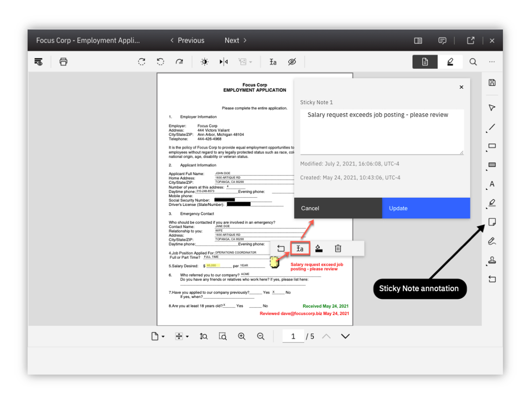
Task: Click the 'Sticky Note 1' label
Action: pos(316,102)
